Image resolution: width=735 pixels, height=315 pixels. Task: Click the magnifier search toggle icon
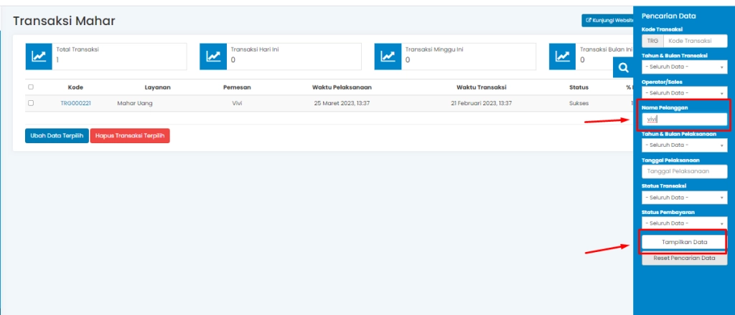[623, 67]
